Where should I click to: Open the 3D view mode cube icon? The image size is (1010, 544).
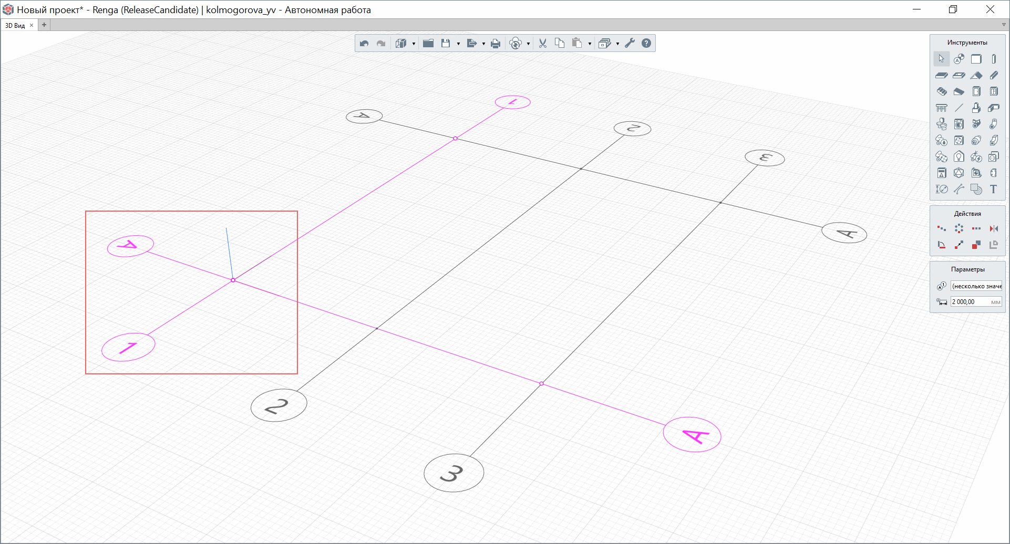coord(401,43)
